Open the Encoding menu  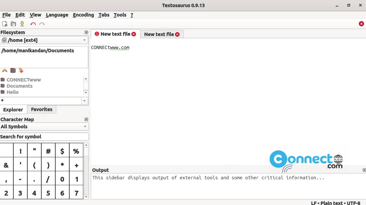(x=83, y=15)
